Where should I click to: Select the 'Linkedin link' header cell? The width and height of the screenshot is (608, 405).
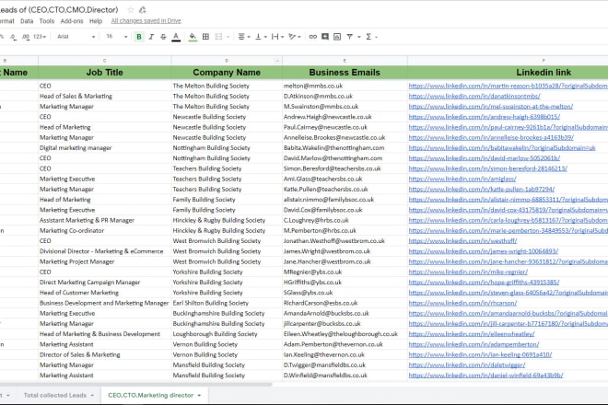[544, 73]
